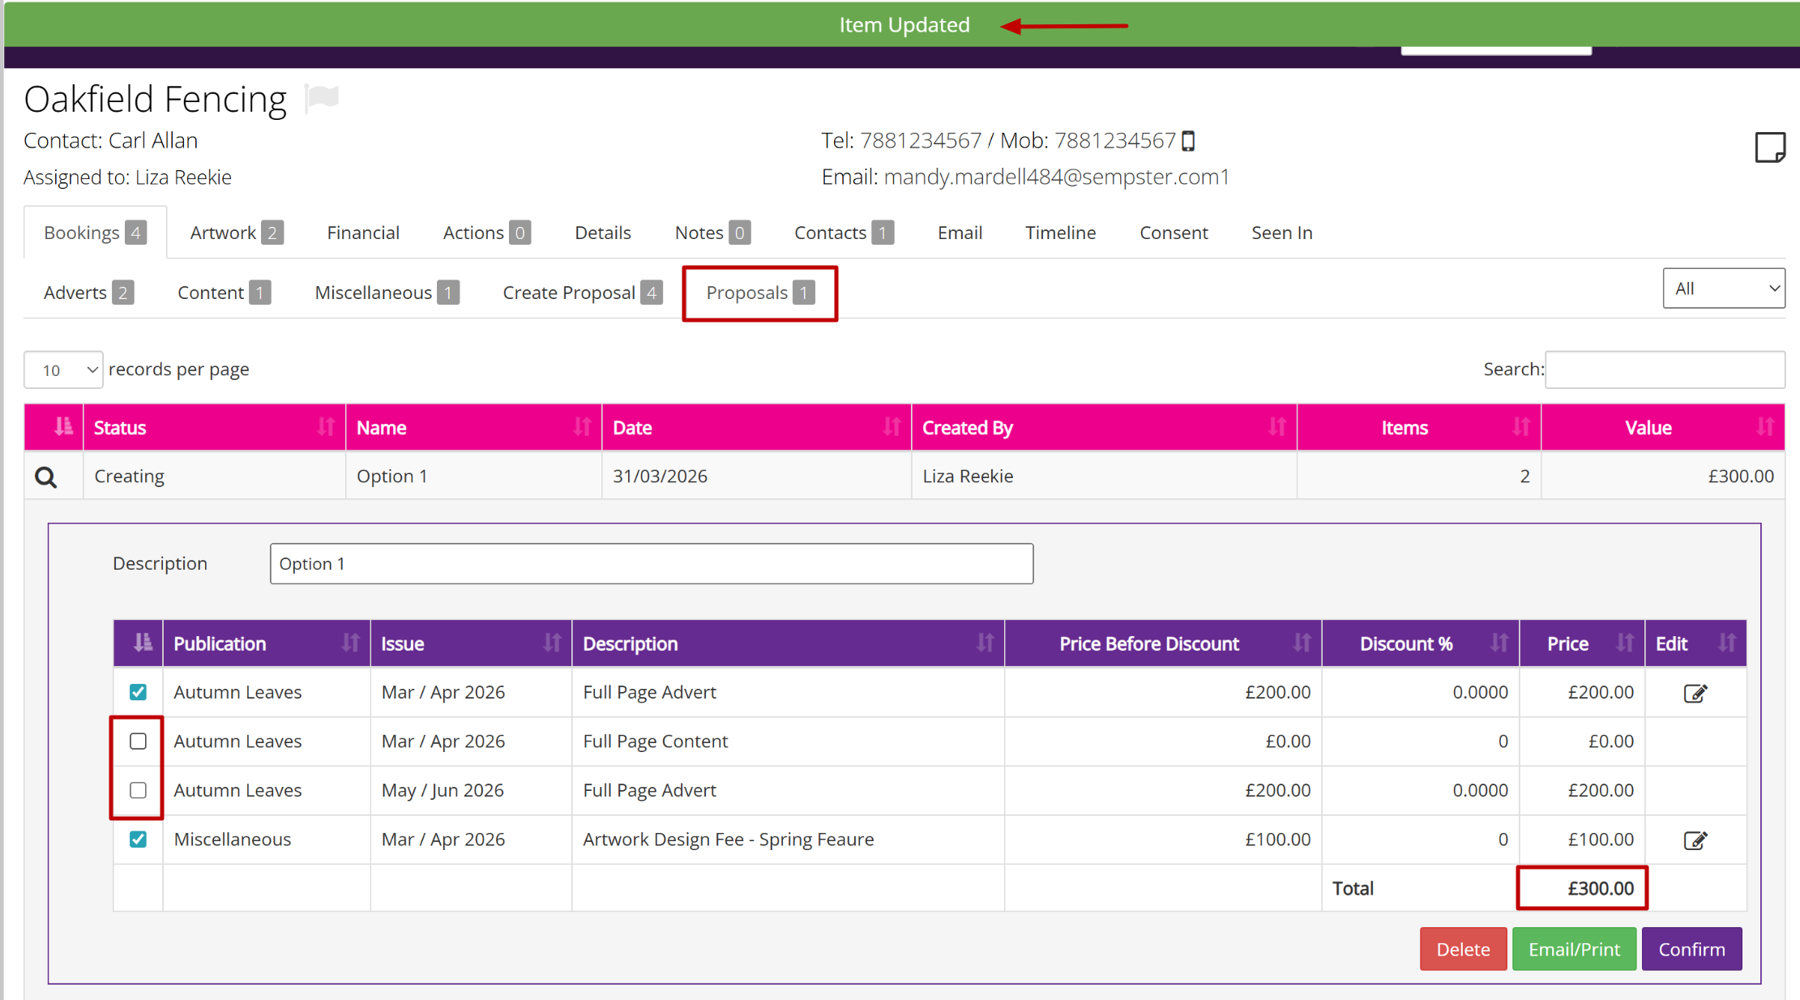This screenshot has width=1800, height=1000.
Task: Uncheck the Full Page Advert Mar / Apr item
Action: (x=138, y=692)
